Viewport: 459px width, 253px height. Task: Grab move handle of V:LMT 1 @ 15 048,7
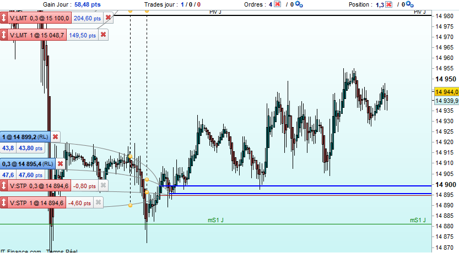coord(3,35)
